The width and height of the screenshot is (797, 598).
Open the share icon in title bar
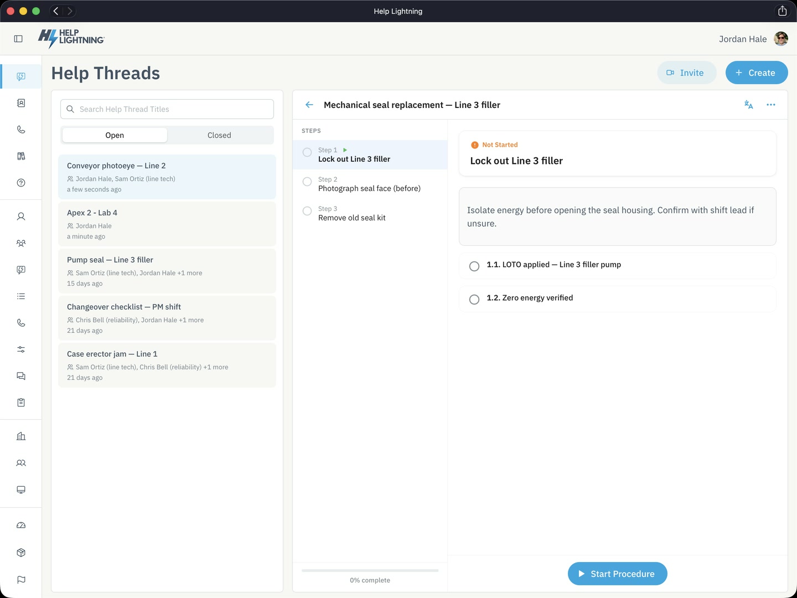[782, 11]
